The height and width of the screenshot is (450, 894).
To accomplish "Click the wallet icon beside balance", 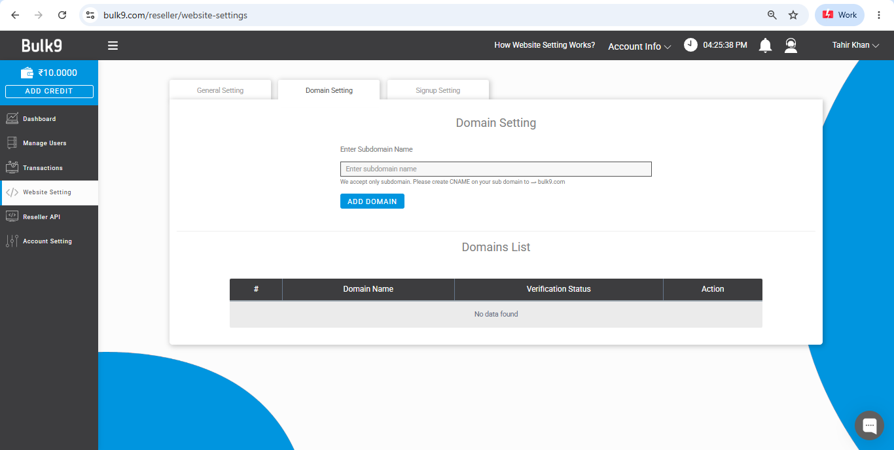I will click(27, 73).
